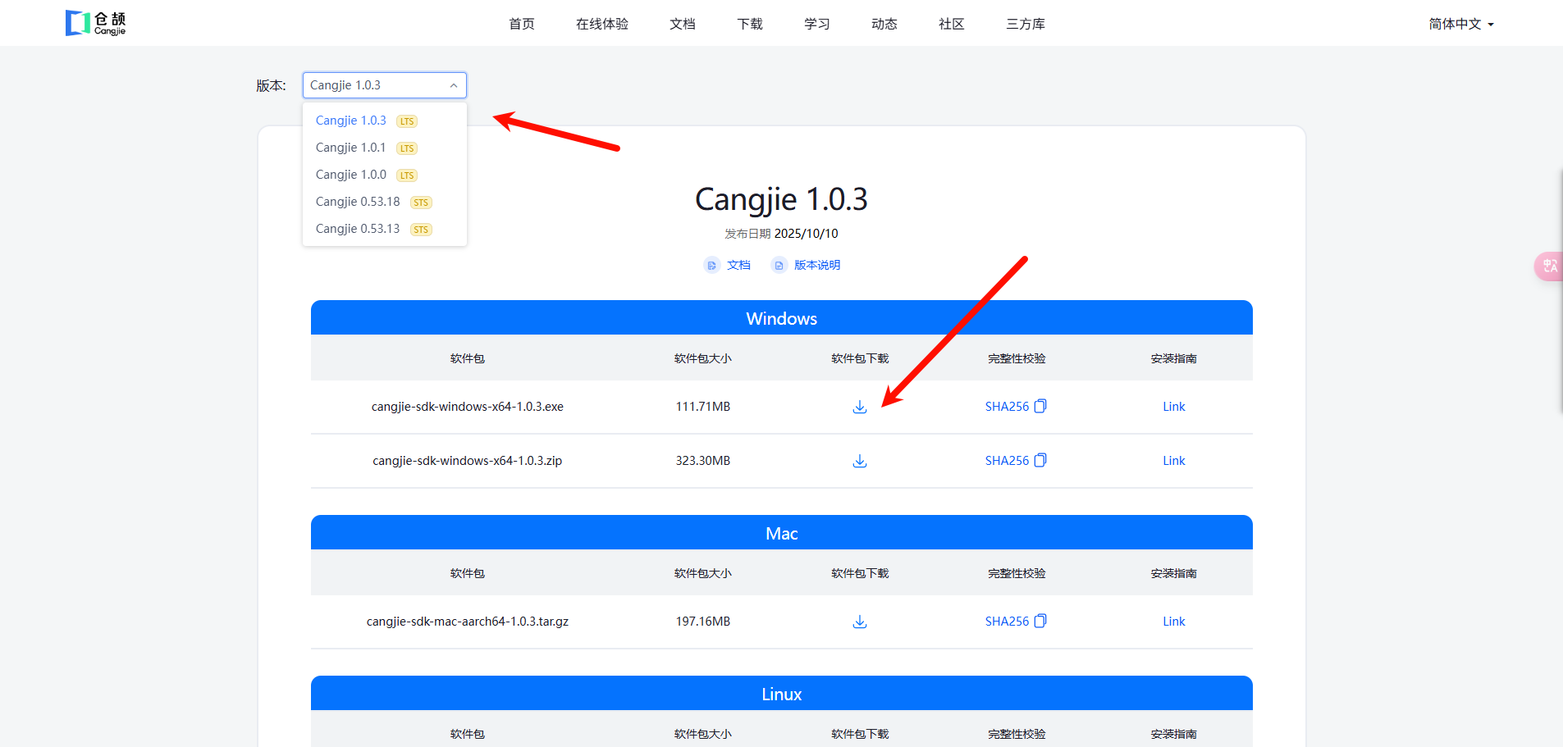Select Cangjie 1.0.1 from the version list
Screen dimensions: 1563x747
tap(350, 148)
